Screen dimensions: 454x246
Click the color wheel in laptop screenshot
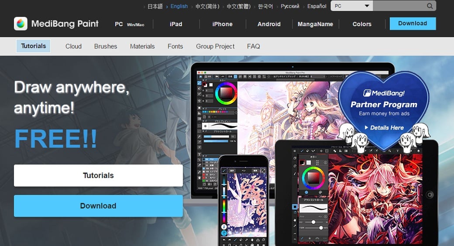226,92
